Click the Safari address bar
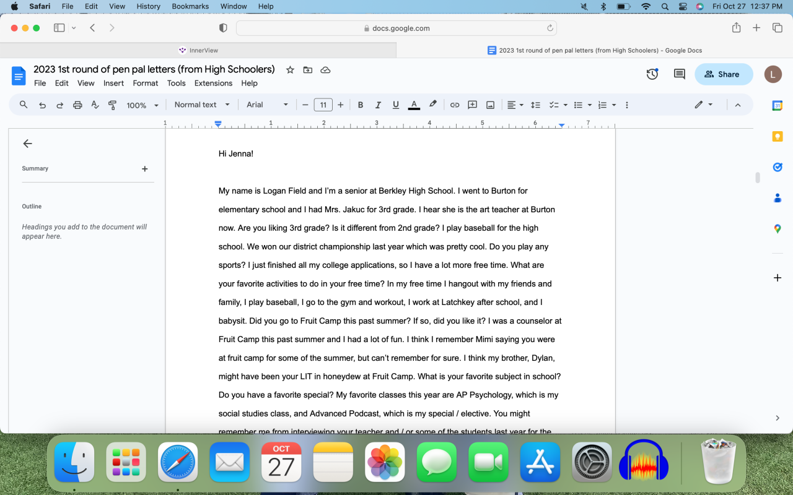Screen dimensions: 793x495 click(396, 28)
